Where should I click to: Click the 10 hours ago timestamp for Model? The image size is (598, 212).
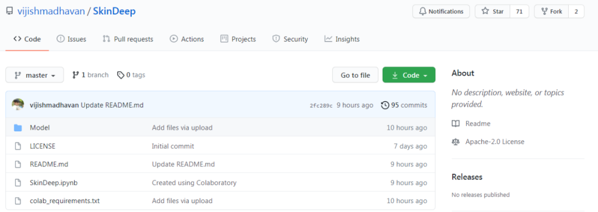[407, 128]
